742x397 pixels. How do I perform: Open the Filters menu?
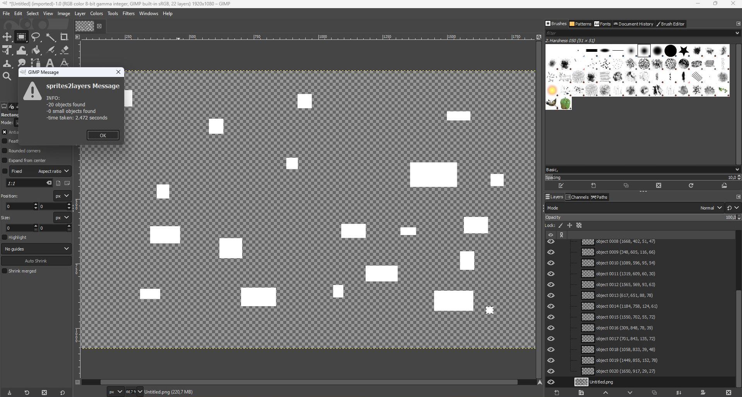128,14
